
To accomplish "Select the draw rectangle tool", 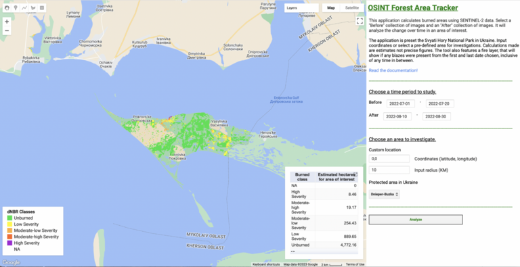I will pyautogui.click(x=42, y=8).
